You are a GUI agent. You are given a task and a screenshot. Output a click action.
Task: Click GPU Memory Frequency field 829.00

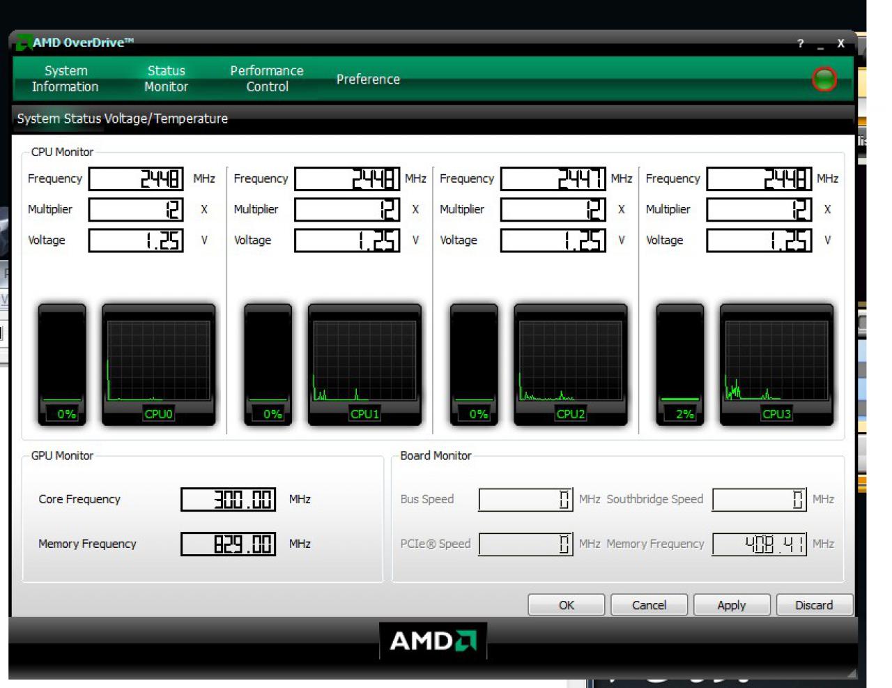click(x=229, y=544)
